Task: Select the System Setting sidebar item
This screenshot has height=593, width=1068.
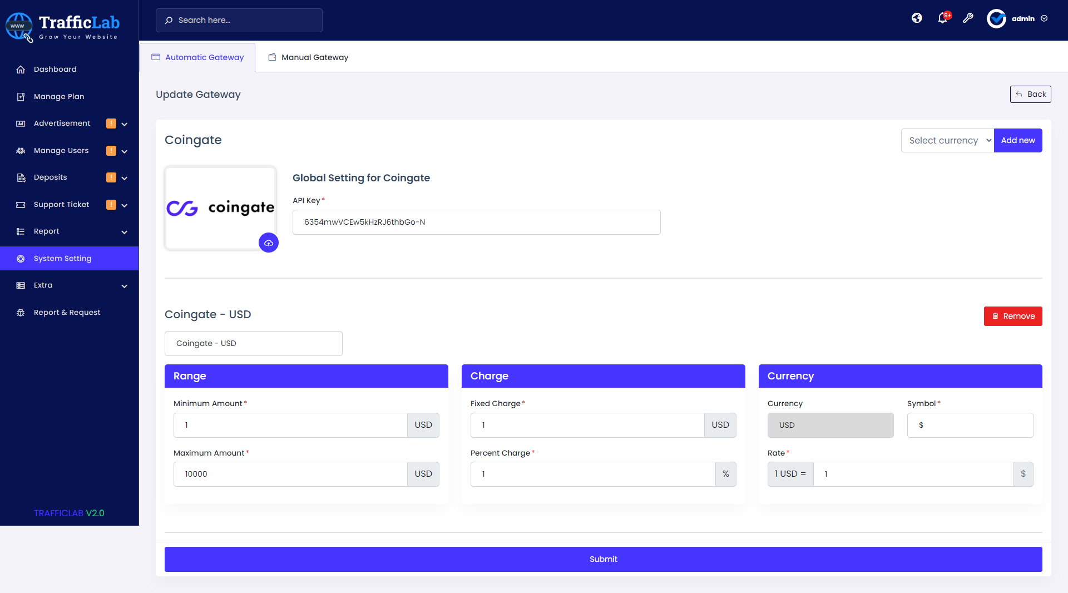Action: pyautogui.click(x=62, y=258)
